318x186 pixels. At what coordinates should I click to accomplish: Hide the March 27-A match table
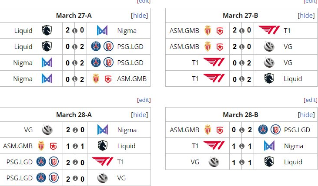139,16
